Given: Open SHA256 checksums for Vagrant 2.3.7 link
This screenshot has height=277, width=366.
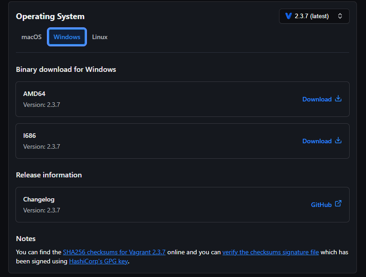Looking at the screenshot, I should pos(114,252).
